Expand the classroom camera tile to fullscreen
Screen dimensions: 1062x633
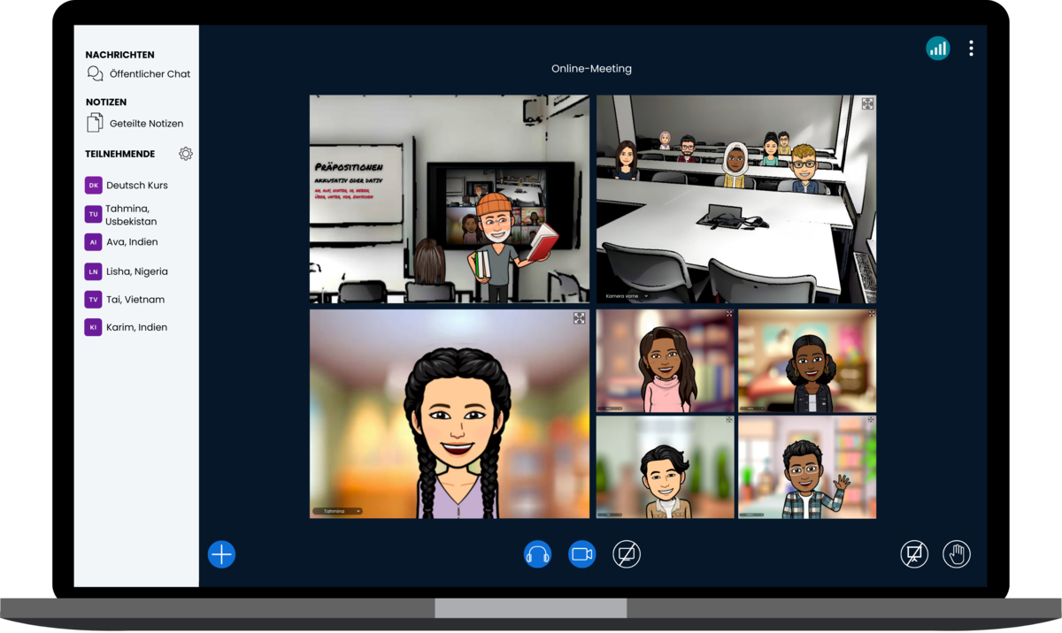click(867, 103)
